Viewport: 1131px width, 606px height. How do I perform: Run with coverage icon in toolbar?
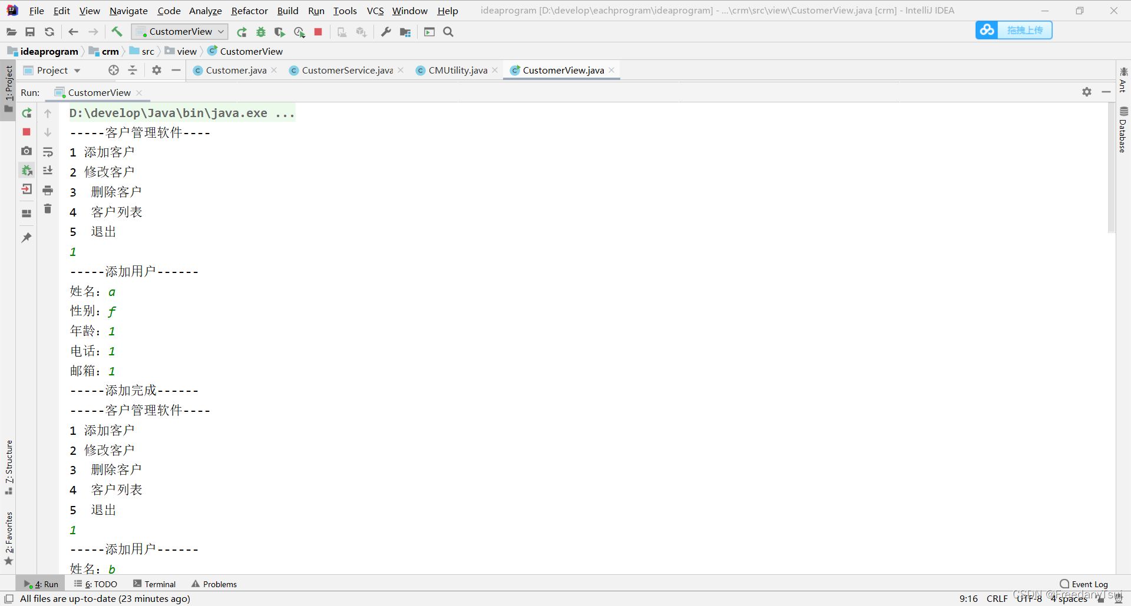coord(280,32)
